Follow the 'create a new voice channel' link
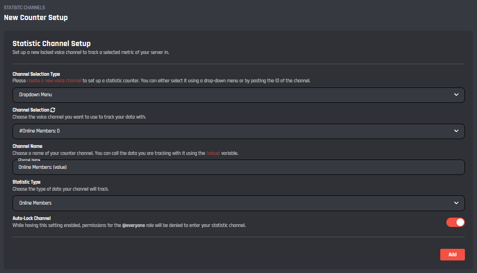Viewport: 477px width, 273px height. pyautogui.click(x=54, y=80)
